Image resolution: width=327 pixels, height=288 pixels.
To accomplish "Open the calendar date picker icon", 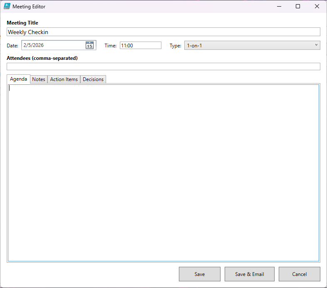I will tap(89, 45).
